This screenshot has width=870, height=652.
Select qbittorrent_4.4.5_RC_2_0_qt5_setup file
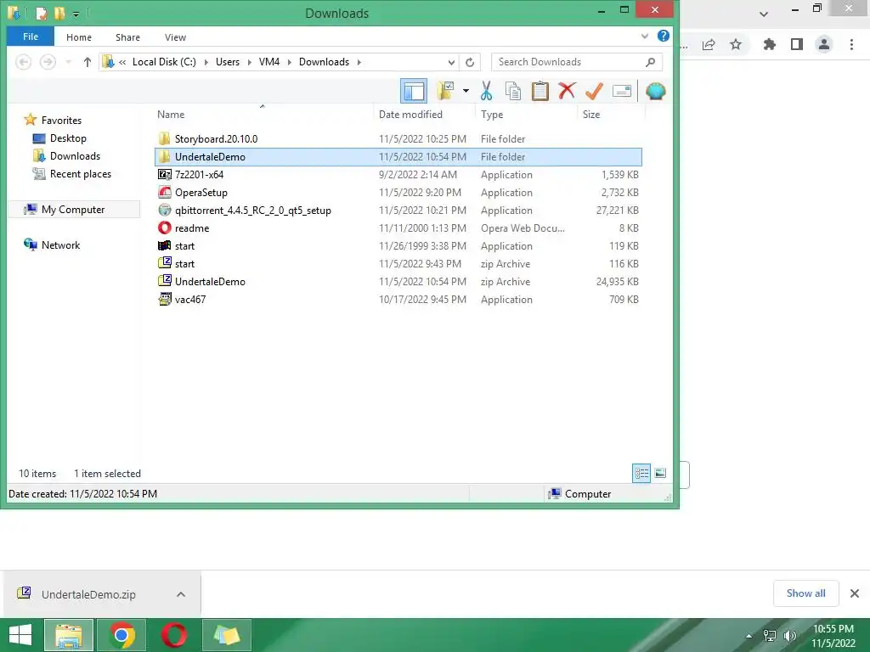click(x=398, y=211)
